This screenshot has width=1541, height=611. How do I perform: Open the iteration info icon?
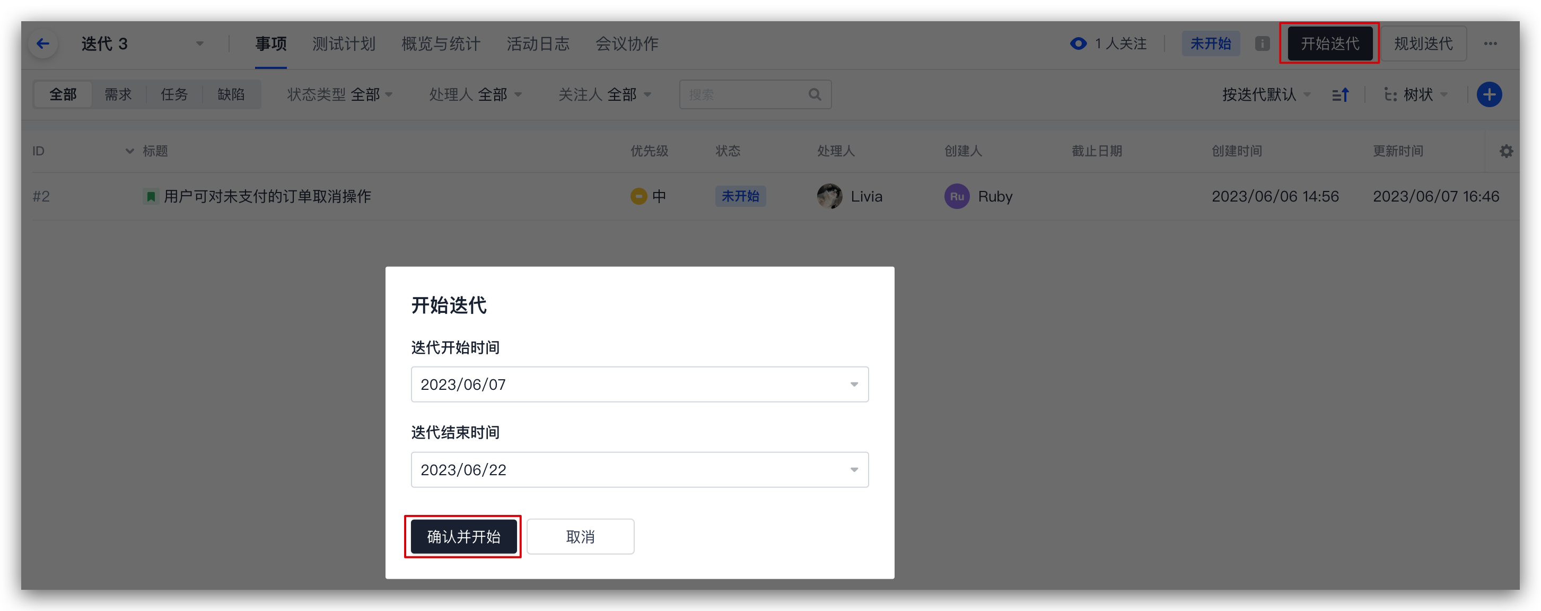click(1262, 43)
